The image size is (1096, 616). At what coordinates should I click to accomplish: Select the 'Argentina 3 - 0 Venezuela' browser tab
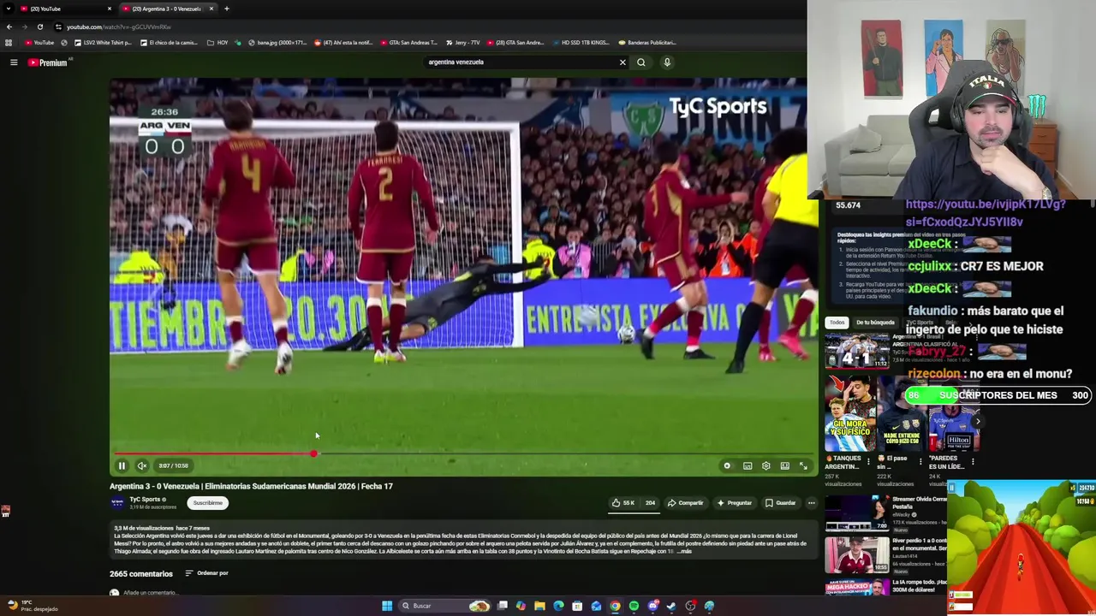pos(167,9)
